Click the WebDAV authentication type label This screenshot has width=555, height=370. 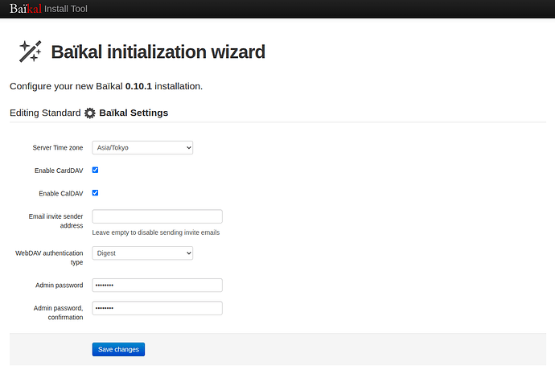(x=50, y=257)
